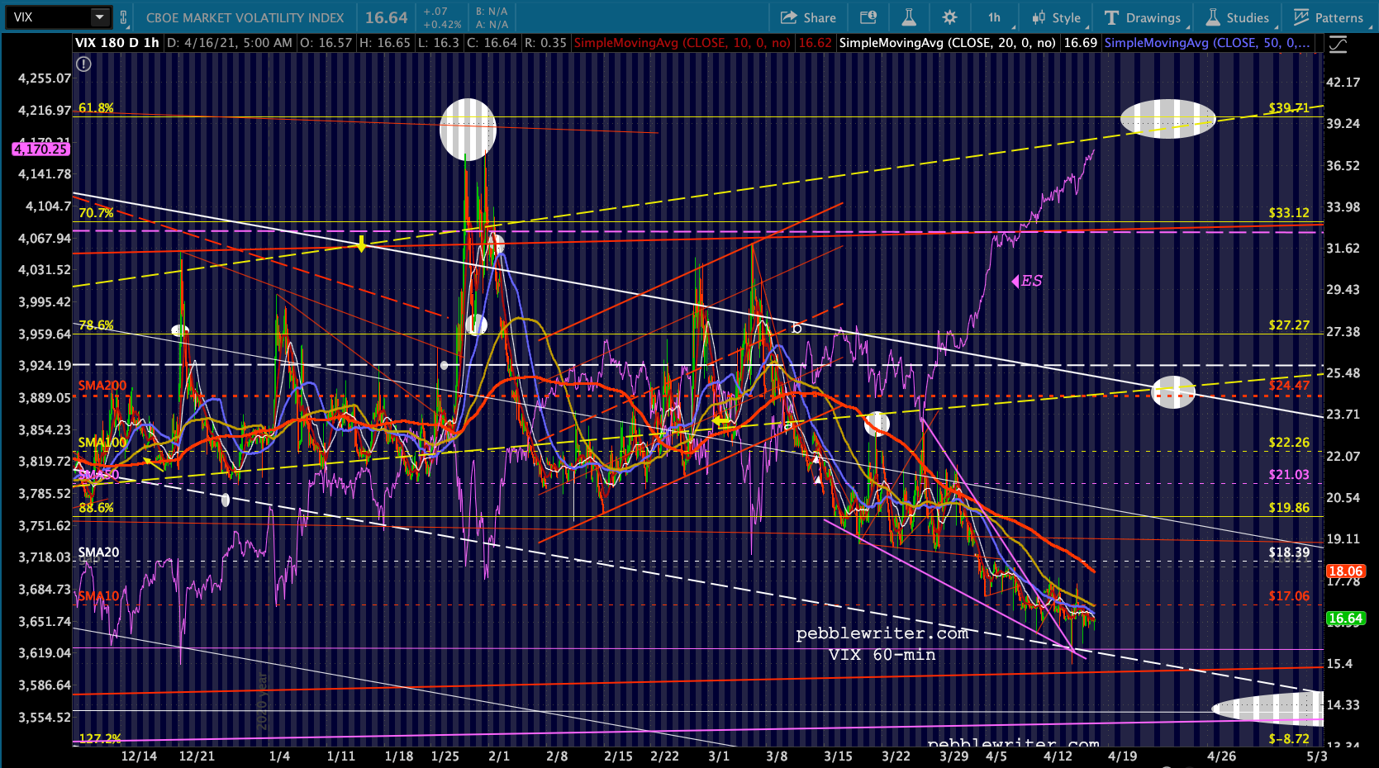Click the magenta ES arrow marker

click(x=1015, y=282)
